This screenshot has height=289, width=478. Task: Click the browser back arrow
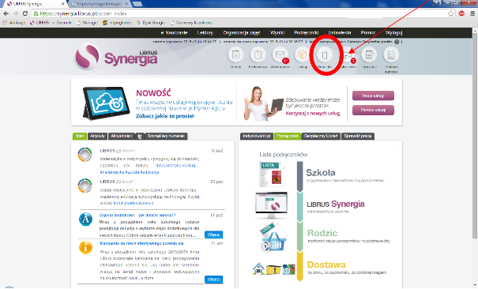(x=6, y=13)
